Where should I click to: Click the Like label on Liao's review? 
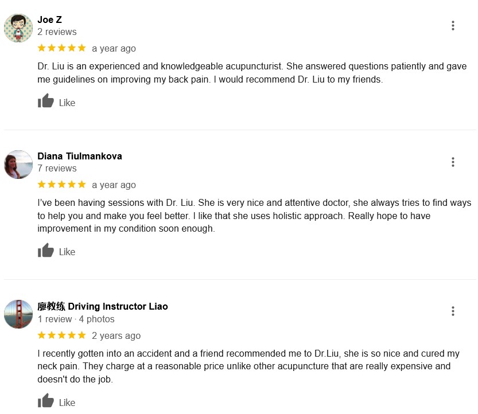[67, 403]
